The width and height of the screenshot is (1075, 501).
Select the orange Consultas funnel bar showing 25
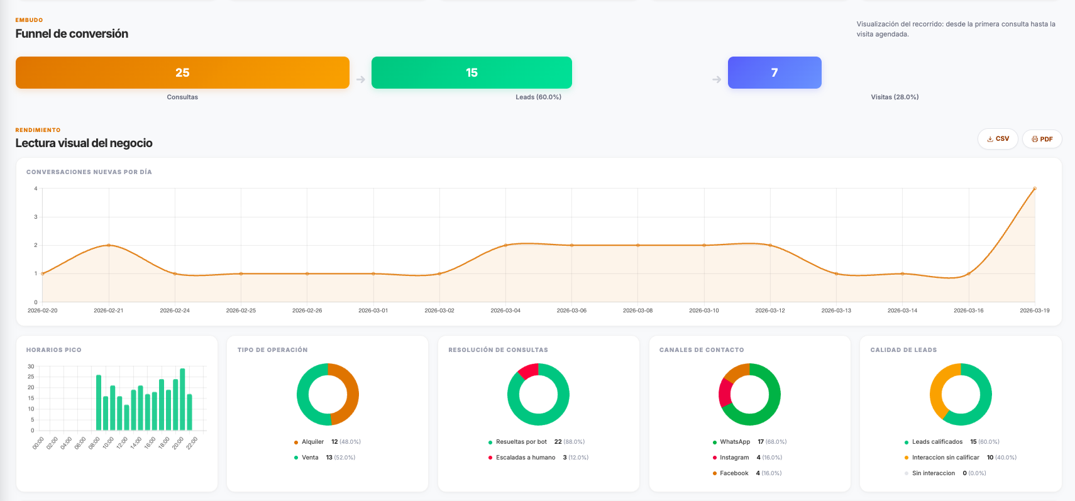click(182, 73)
